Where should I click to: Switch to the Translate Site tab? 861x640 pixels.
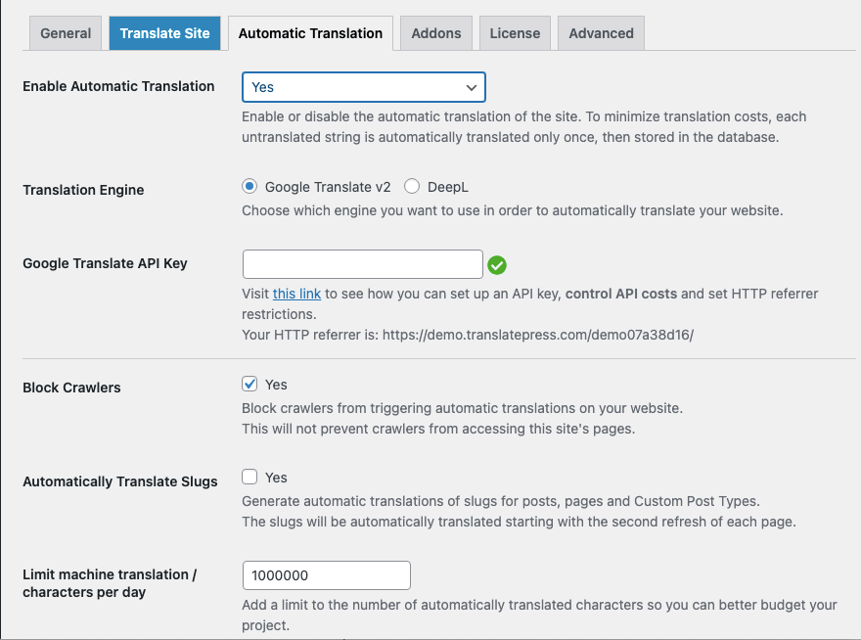pyautogui.click(x=164, y=33)
